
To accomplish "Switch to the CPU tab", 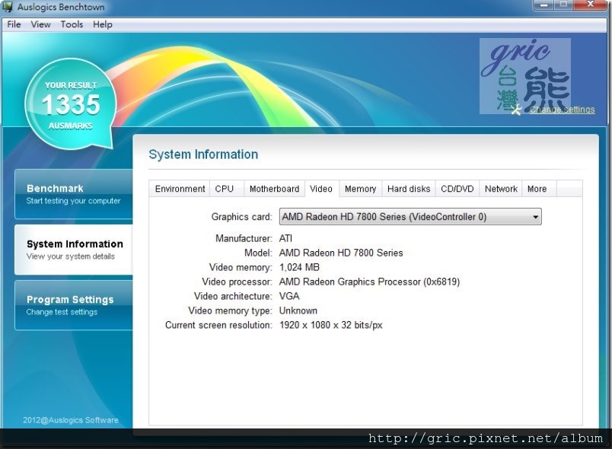I will coord(225,189).
